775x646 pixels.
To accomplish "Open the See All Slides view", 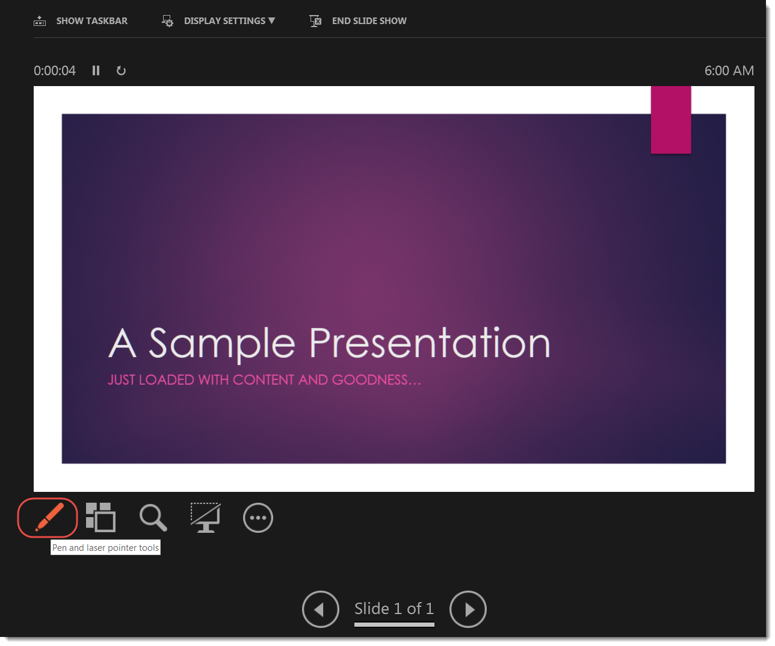I will click(100, 518).
